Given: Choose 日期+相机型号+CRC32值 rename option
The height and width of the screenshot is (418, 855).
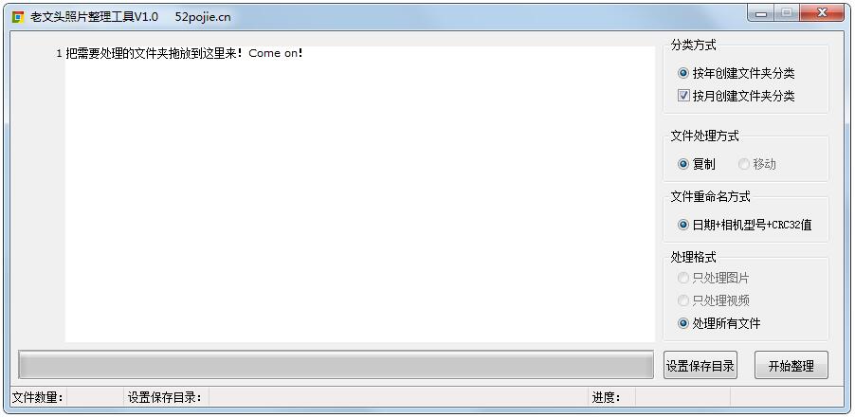Looking at the screenshot, I should pyautogui.click(x=745, y=225).
